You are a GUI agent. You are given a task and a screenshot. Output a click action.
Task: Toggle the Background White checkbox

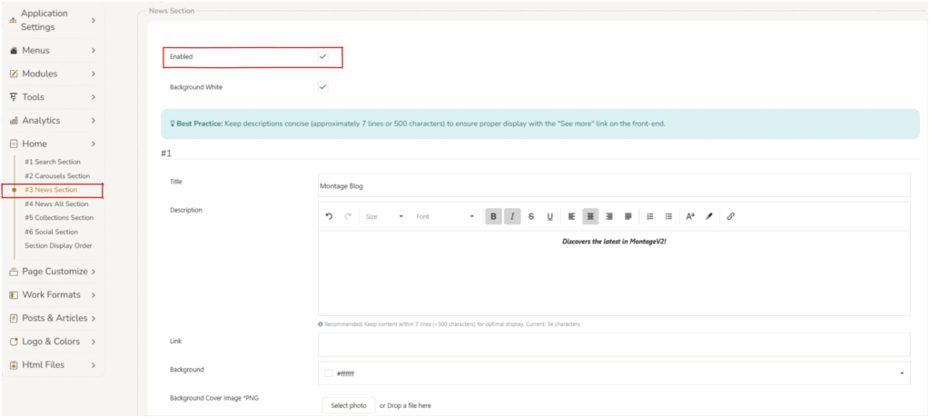point(322,87)
